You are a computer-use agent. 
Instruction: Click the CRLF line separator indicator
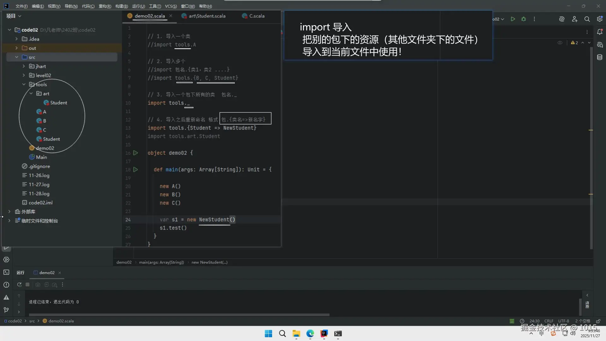point(549,321)
